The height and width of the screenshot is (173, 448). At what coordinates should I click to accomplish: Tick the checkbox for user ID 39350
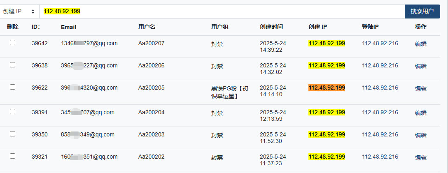pos(13,134)
